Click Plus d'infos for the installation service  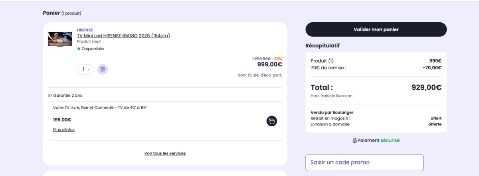click(64, 130)
